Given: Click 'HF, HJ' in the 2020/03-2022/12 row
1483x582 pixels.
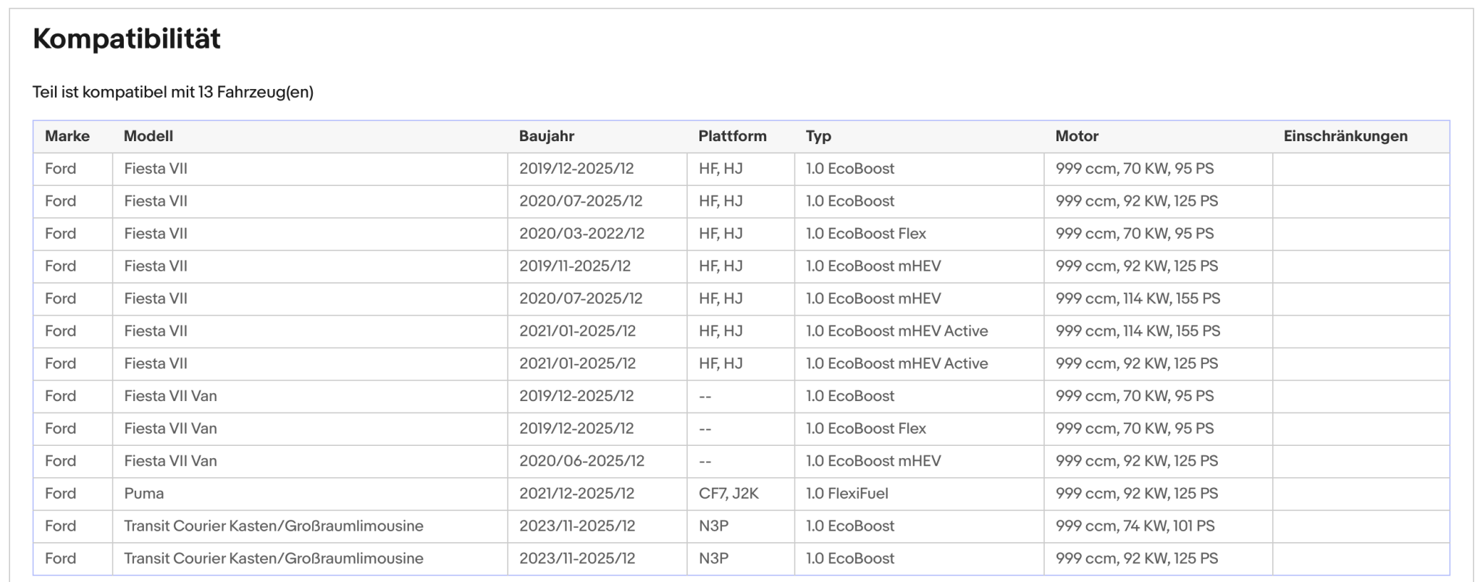Looking at the screenshot, I should click(x=721, y=234).
